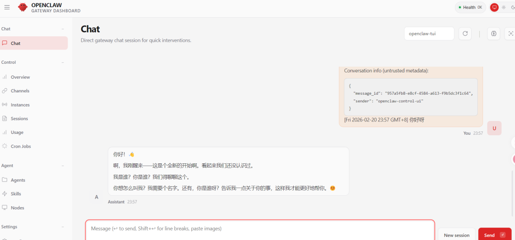Collapse the Control sidebar section
The width and height of the screenshot is (515, 240).
pyautogui.click(x=62, y=62)
